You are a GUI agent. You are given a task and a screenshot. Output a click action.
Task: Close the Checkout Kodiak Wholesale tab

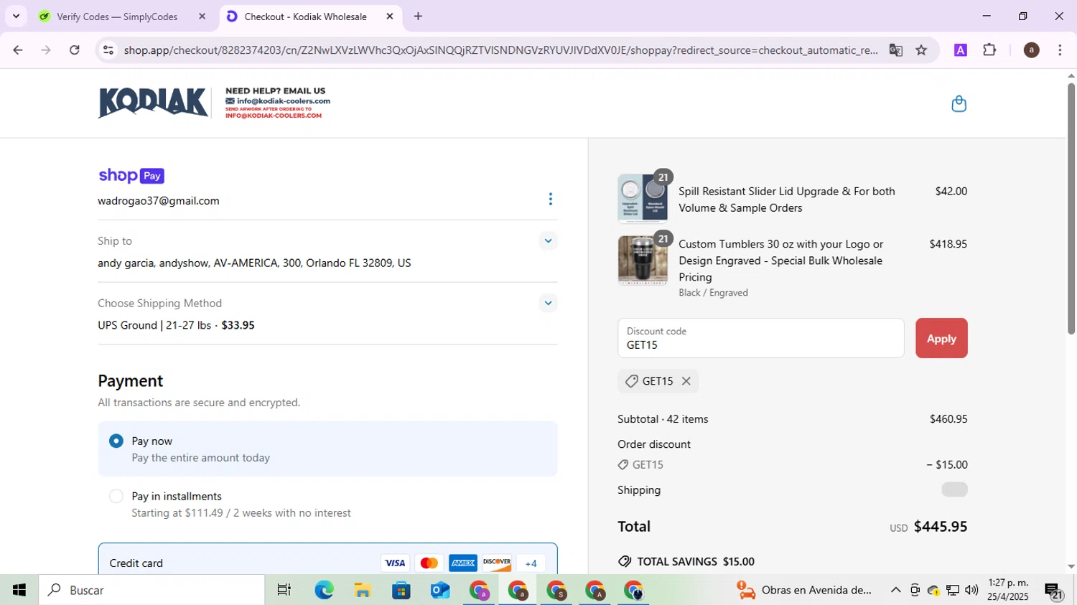[x=390, y=17]
